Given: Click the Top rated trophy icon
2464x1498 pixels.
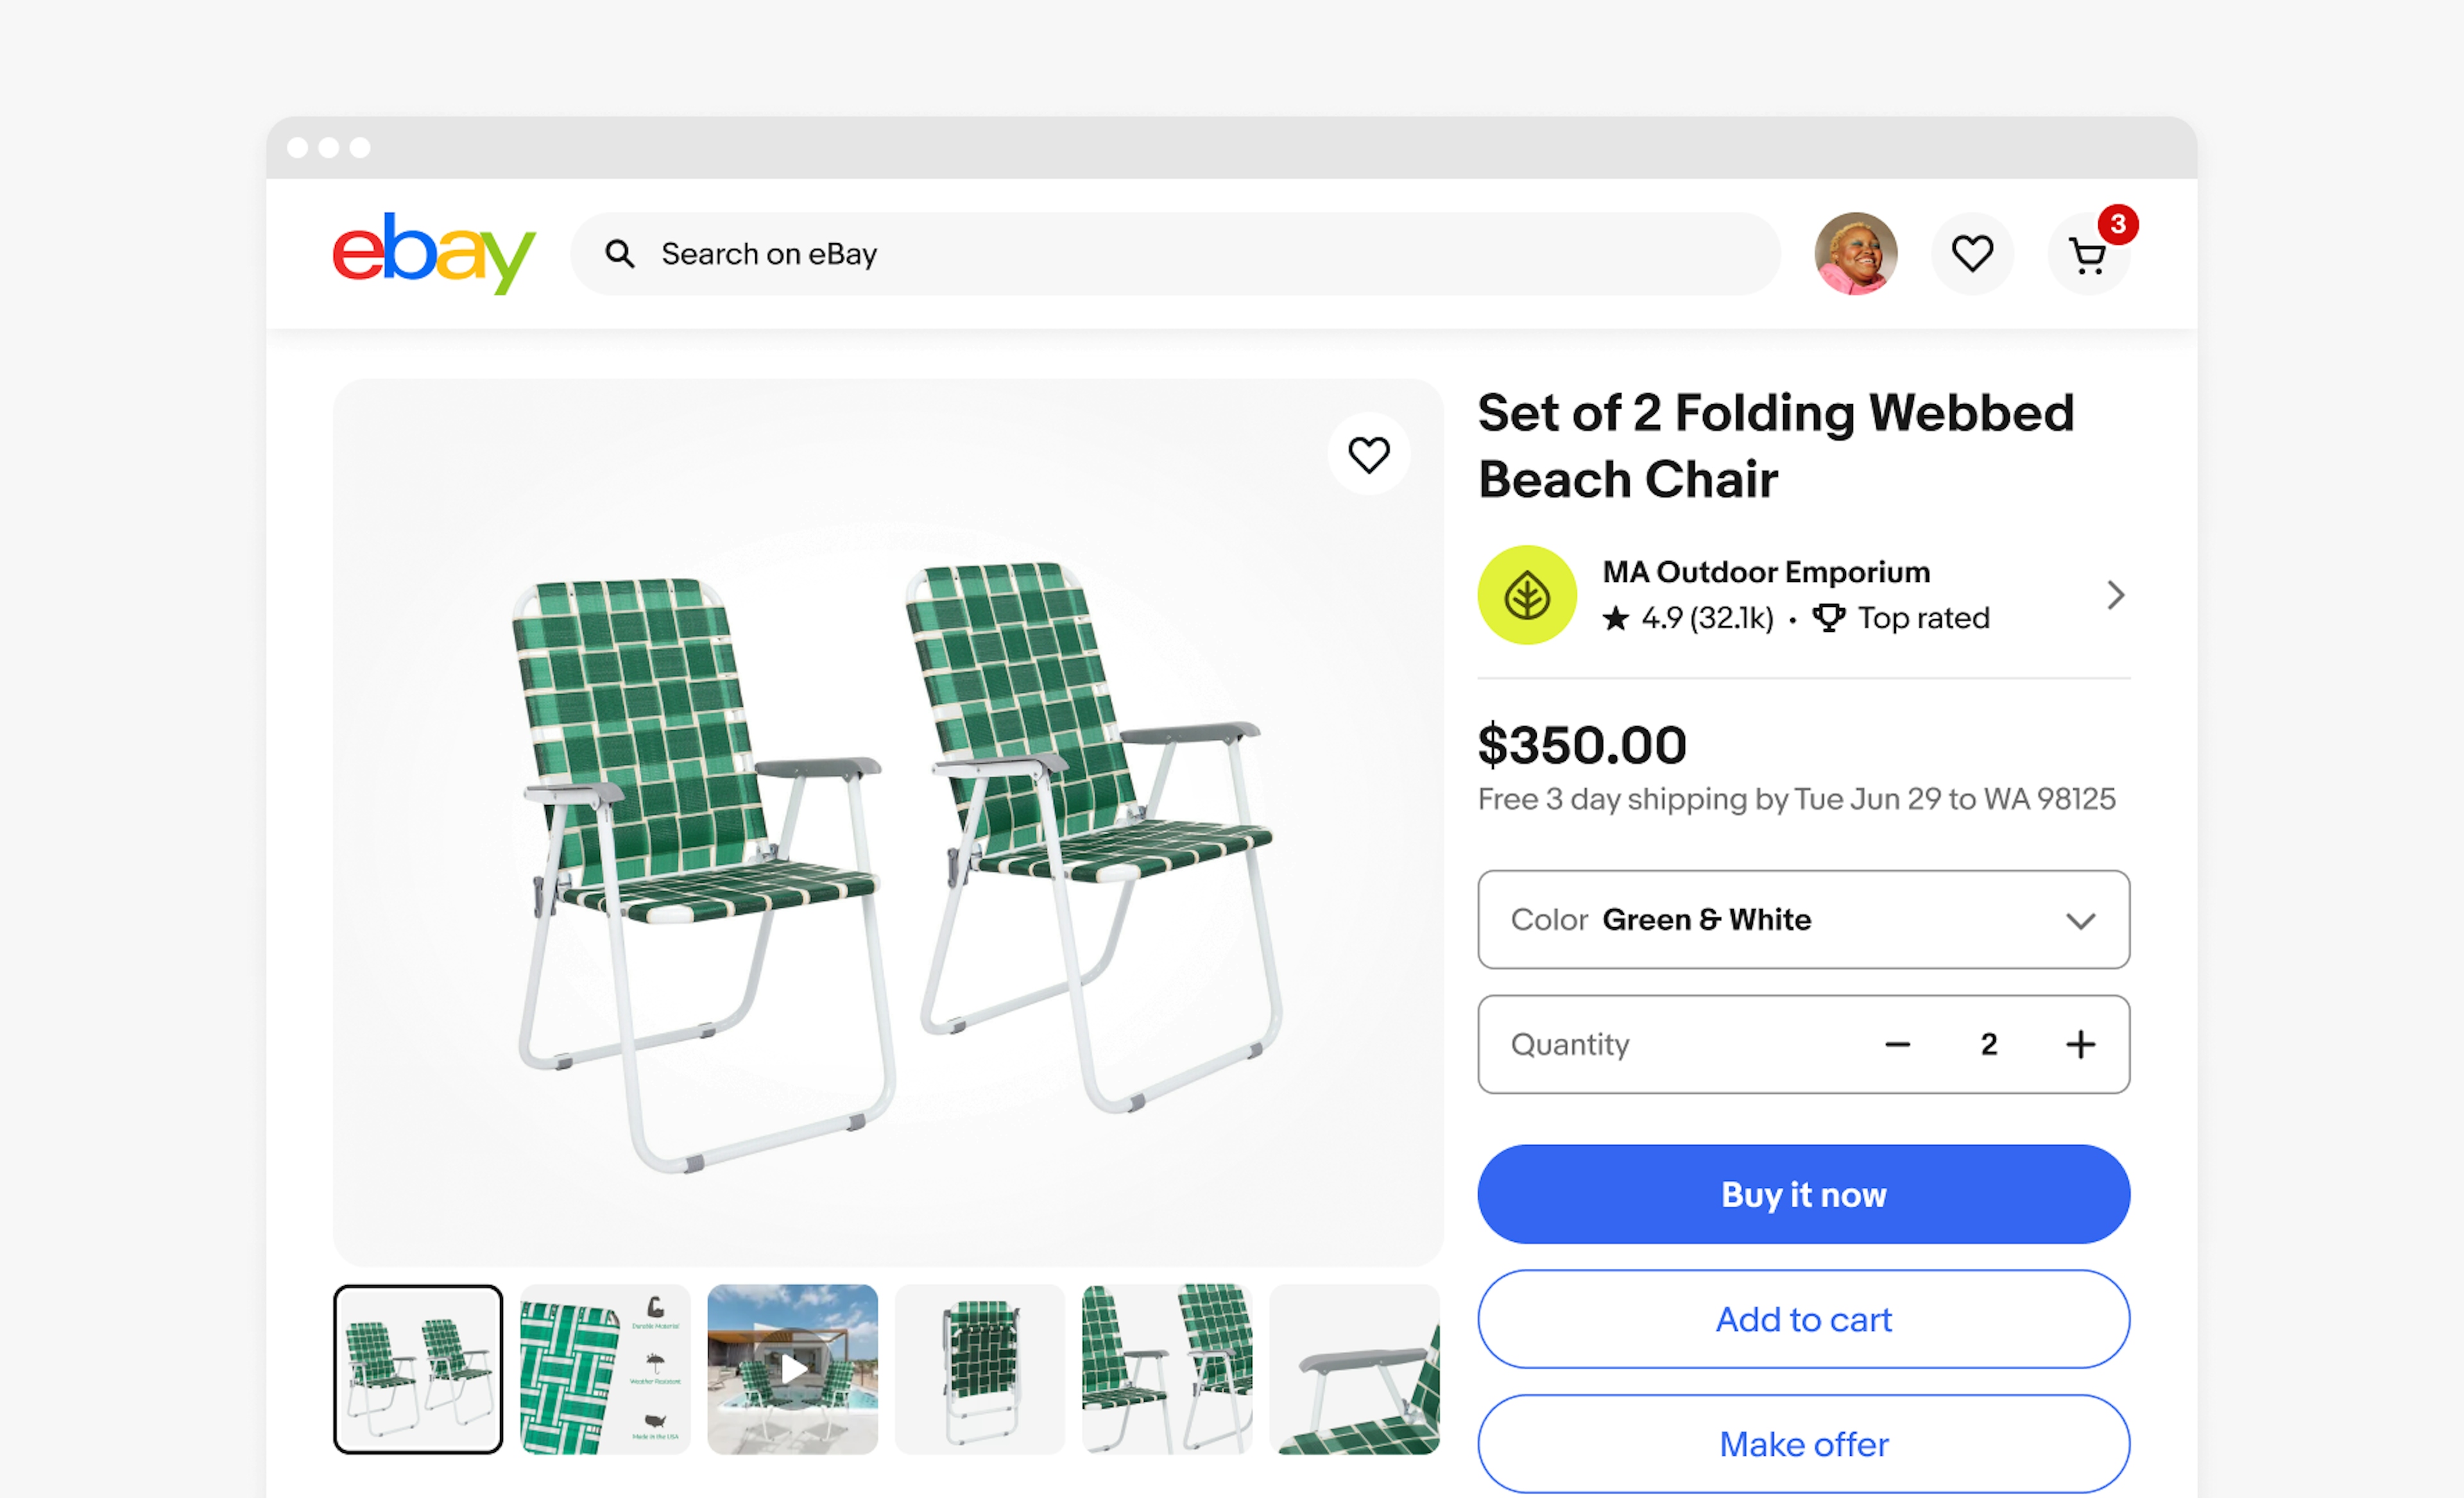Looking at the screenshot, I should pyautogui.click(x=1828, y=618).
